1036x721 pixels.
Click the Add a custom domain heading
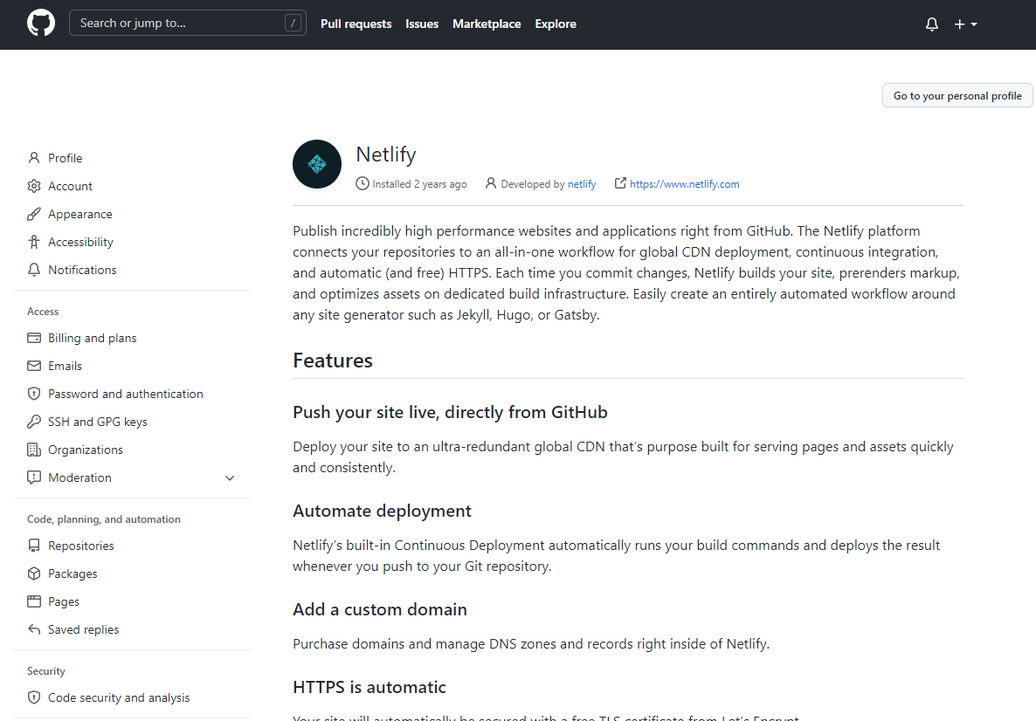coord(380,609)
